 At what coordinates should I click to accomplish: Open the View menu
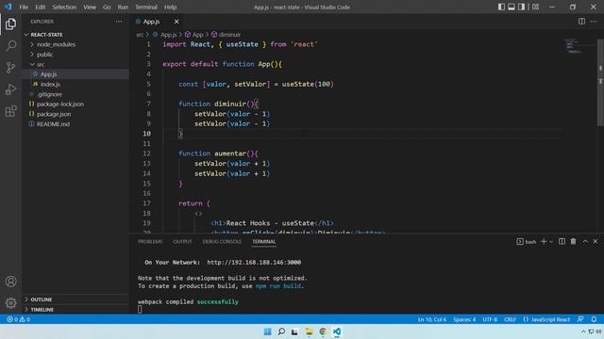click(90, 7)
